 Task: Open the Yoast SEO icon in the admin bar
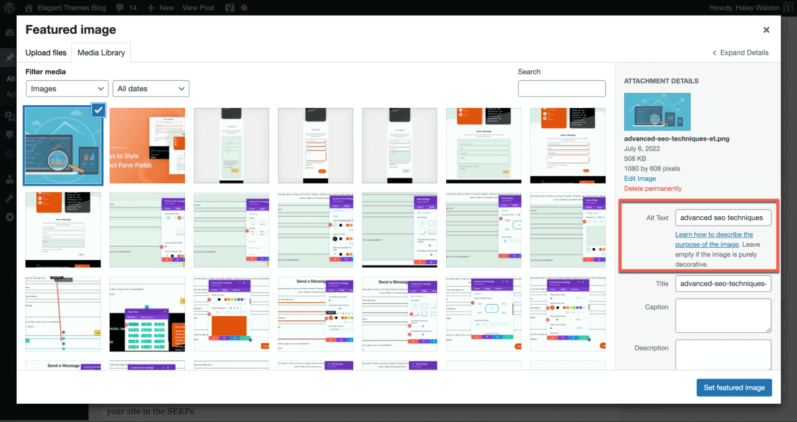click(x=229, y=7)
